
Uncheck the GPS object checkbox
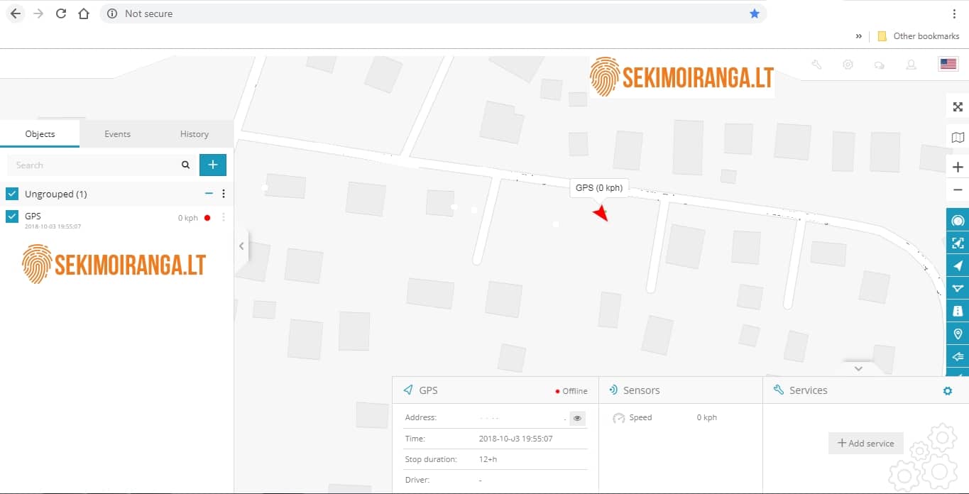coord(12,216)
